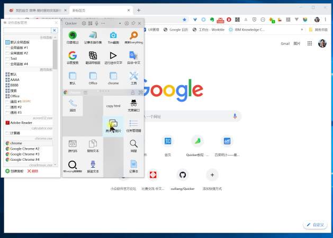Click the green create panel button
The image size is (333, 238).
click(14, 171)
